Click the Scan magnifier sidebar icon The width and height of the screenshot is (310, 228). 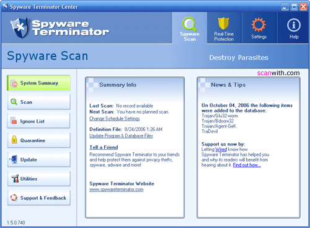[14, 102]
